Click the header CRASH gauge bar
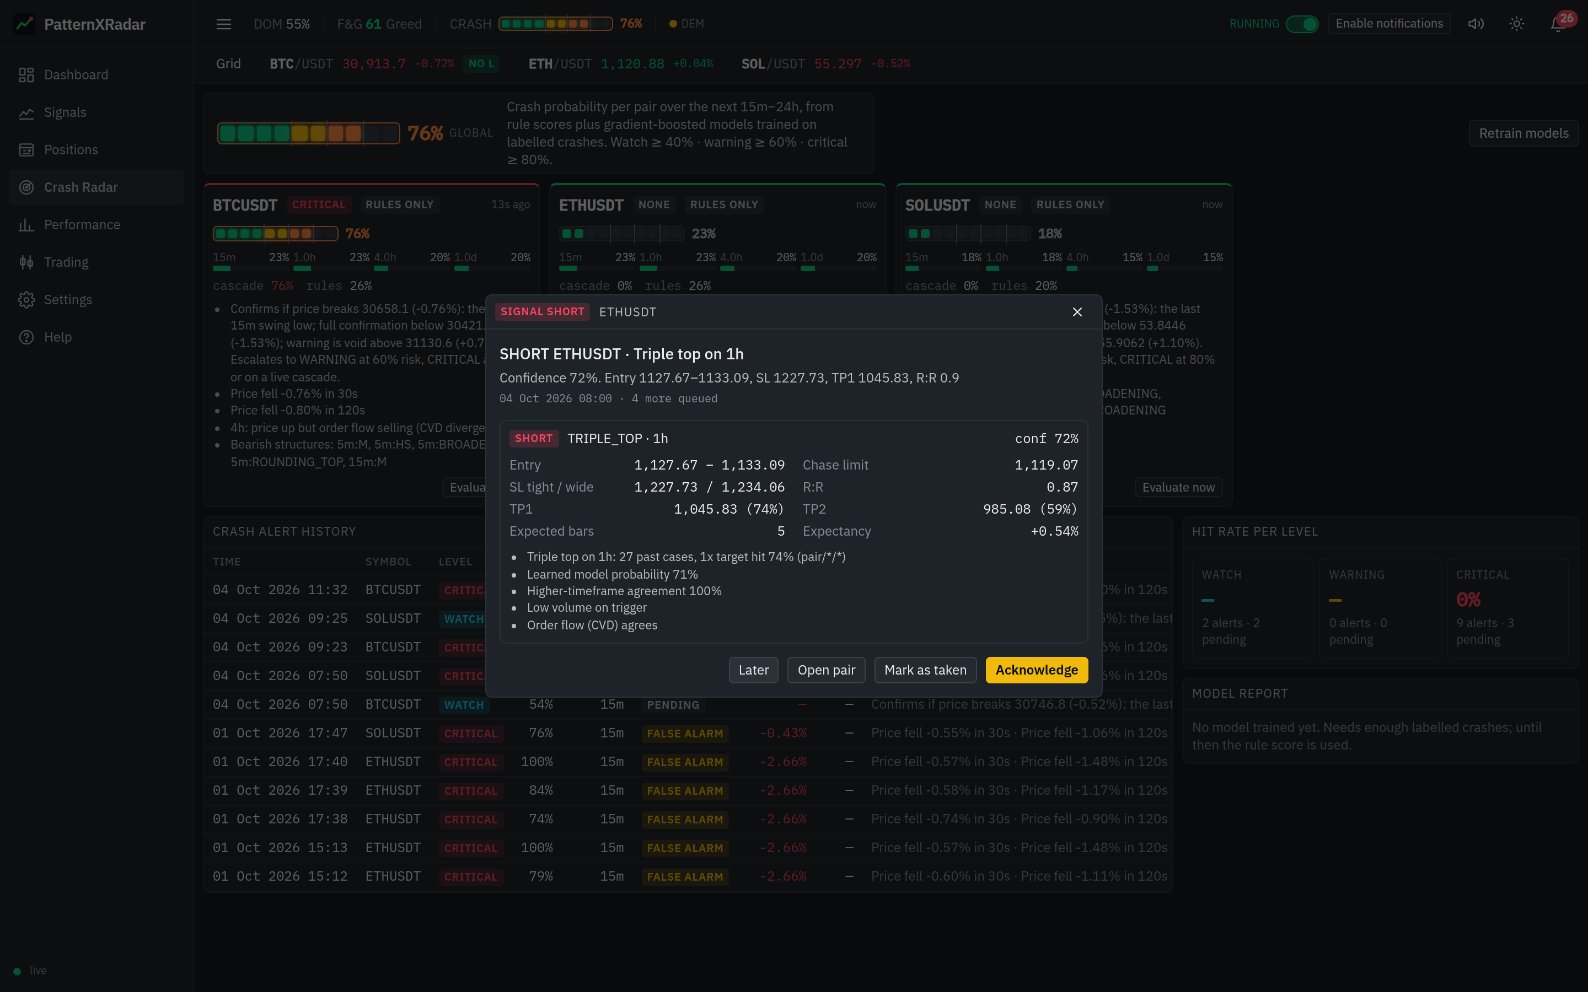This screenshot has height=992, width=1588. click(x=555, y=24)
